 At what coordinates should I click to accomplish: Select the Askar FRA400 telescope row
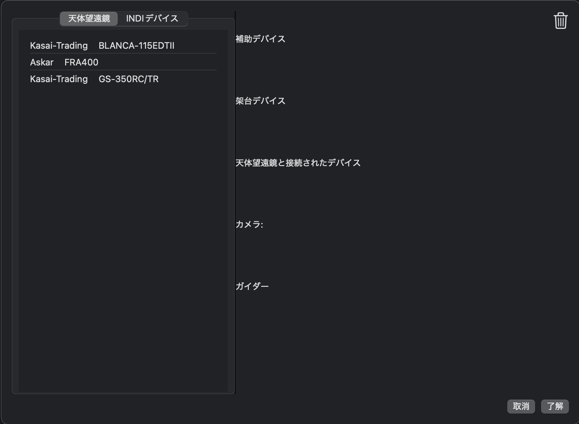pyautogui.click(x=123, y=62)
